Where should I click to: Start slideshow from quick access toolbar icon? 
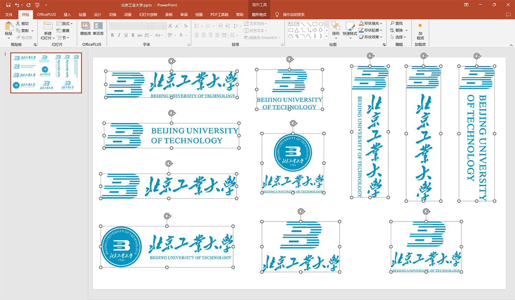point(37,5)
